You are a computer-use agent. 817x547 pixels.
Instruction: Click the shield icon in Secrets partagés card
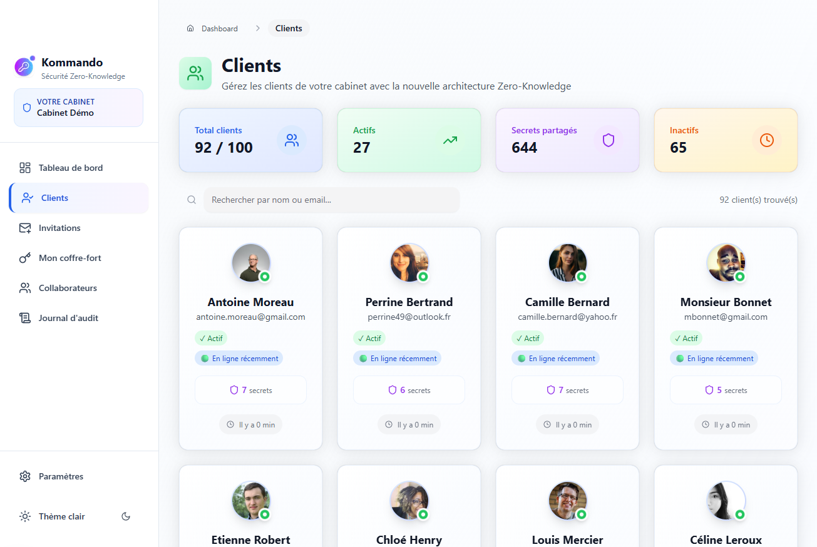[609, 140]
